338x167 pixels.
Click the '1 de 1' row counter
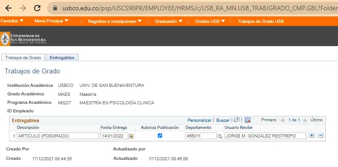pyautogui.click(x=294, y=120)
